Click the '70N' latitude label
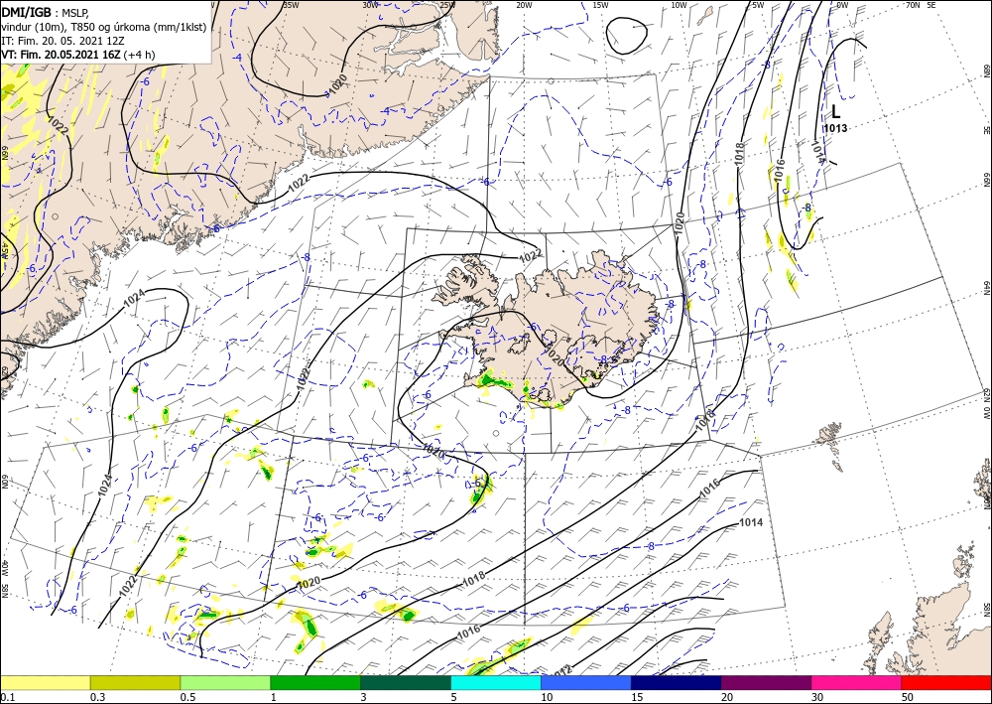This screenshot has height=704, width=992. [x=913, y=5]
